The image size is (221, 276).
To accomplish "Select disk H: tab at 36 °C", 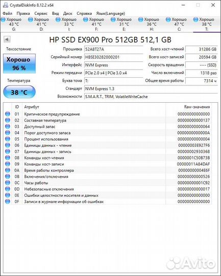I will click(149, 24).
